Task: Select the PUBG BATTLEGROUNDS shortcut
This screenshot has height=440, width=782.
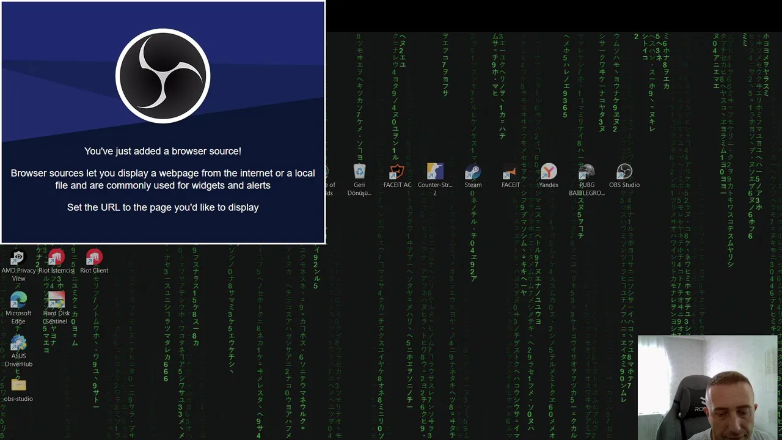Action: [586, 179]
